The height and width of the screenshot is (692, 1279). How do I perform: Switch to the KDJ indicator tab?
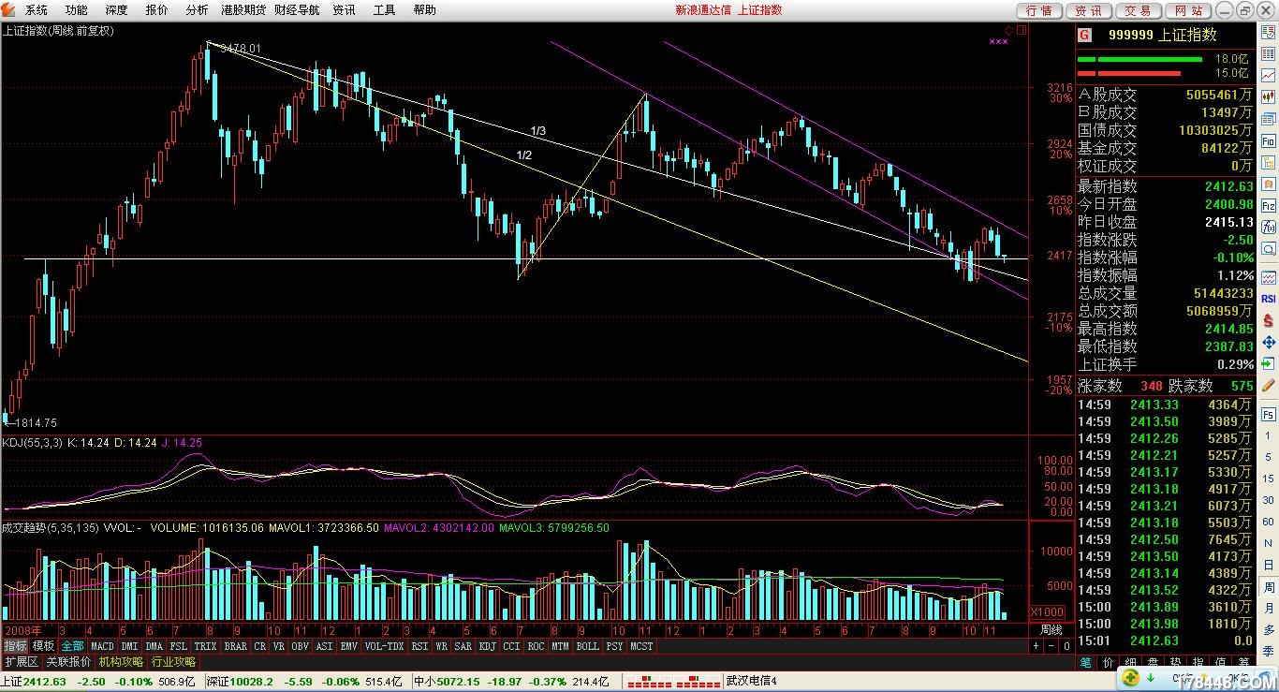[x=487, y=646]
